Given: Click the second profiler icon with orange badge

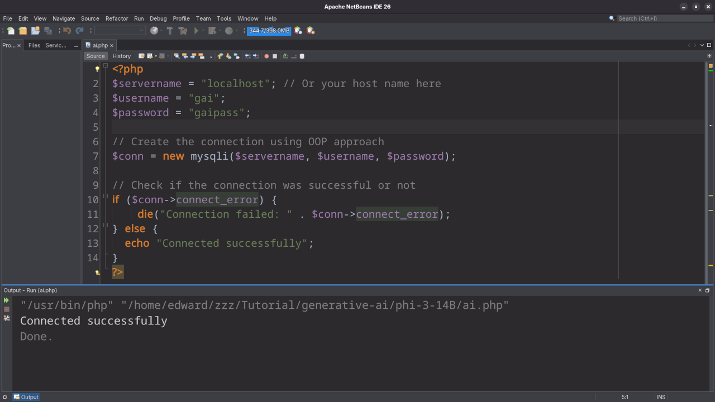Looking at the screenshot, I should click(311, 31).
